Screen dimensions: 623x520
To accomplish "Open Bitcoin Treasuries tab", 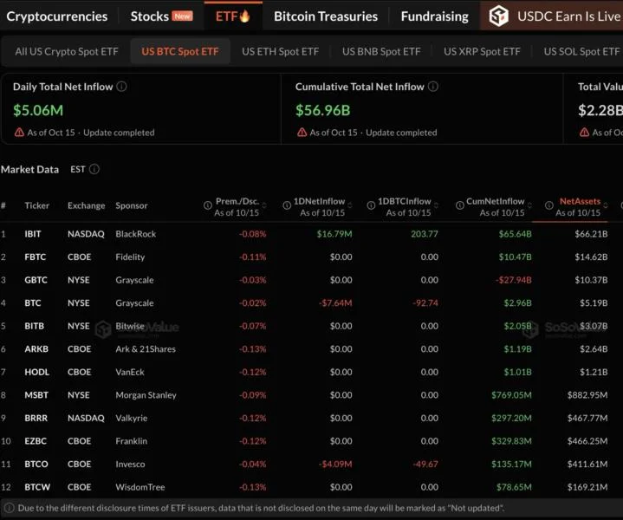I will pos(326,16).
